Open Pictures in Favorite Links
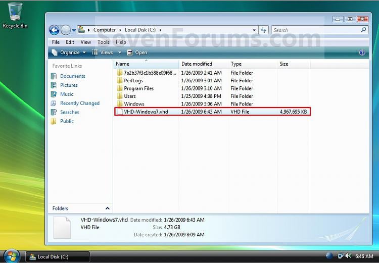The image size is (379, 263). 69,85
